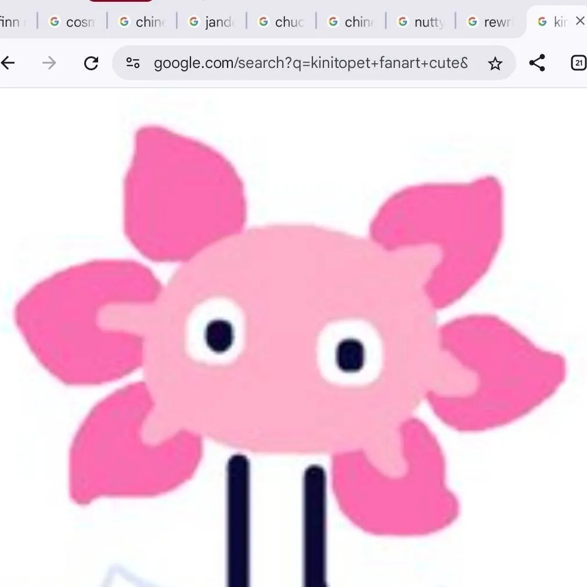Close the active kin tab
Screen dimensions: 587x587
click(580, 20)
